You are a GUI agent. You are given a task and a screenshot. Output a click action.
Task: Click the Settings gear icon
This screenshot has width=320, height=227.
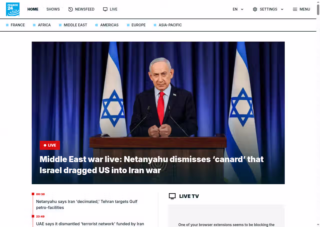(x=255, y=9)
